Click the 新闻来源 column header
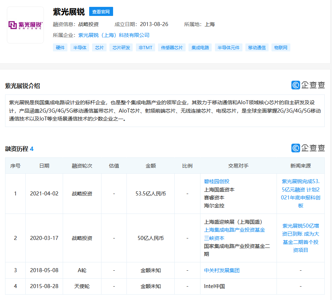Viewport: 332px width, 300px height. pyautogui.click(x=300, y=166)
